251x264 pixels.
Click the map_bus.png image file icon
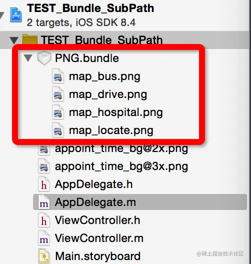[x=58, y=76]
